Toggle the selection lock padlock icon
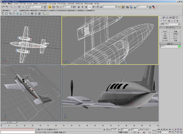The image size is (183, 134). 104,129
